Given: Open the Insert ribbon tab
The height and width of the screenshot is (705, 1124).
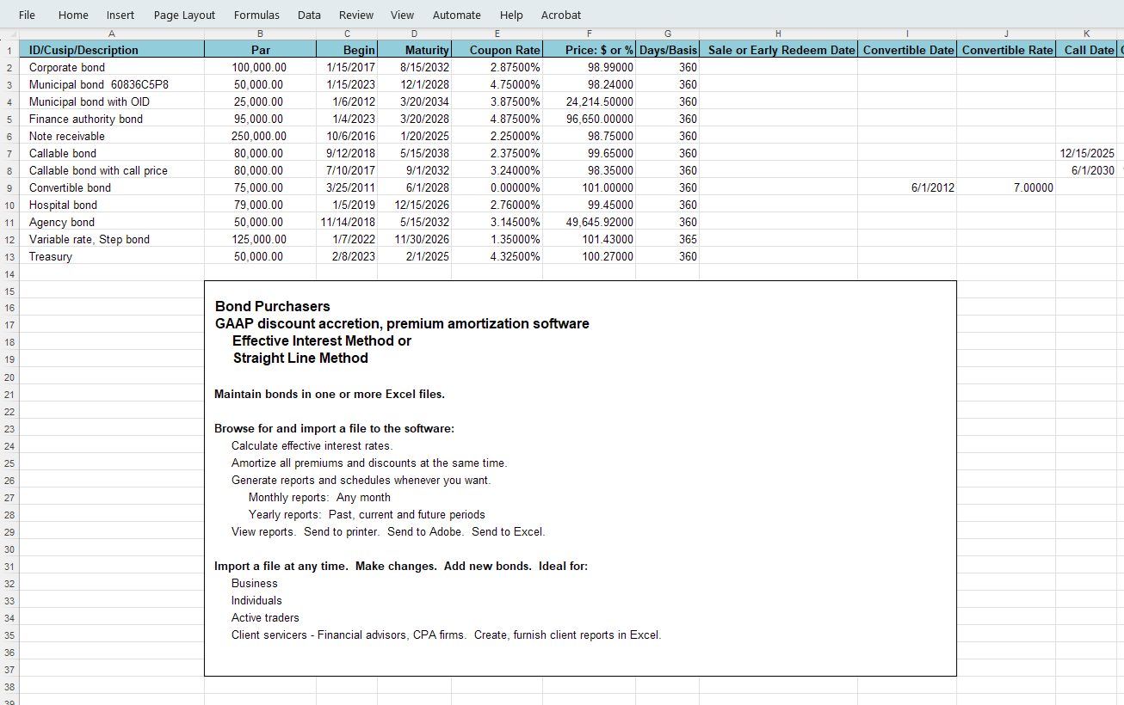Looking at the screenshot, I should [x=120, y=15].
